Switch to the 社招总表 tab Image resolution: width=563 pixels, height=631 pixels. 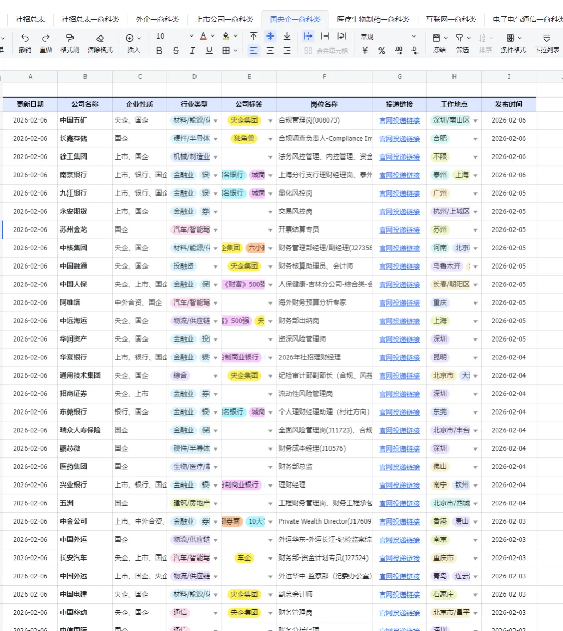pyautogui.click(x=30, y=19)
